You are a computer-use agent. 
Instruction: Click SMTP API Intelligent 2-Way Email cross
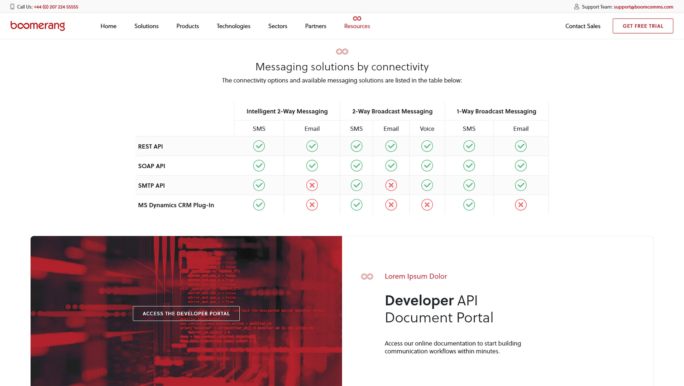[312, 185]
